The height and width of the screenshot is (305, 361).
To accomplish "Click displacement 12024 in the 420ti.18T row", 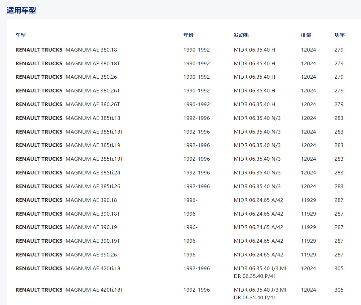I will [309, 290].
